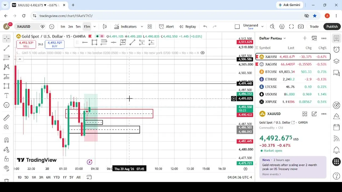
Task: Add a symbol to the watchlist
Action: [x=305, y=38]
